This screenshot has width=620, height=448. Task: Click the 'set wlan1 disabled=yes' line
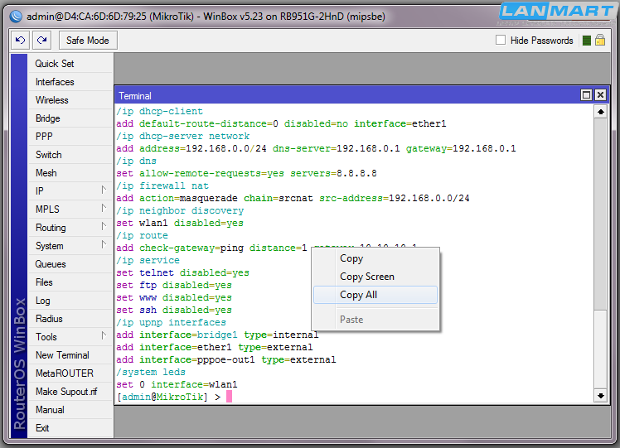(x=180, y=224)
